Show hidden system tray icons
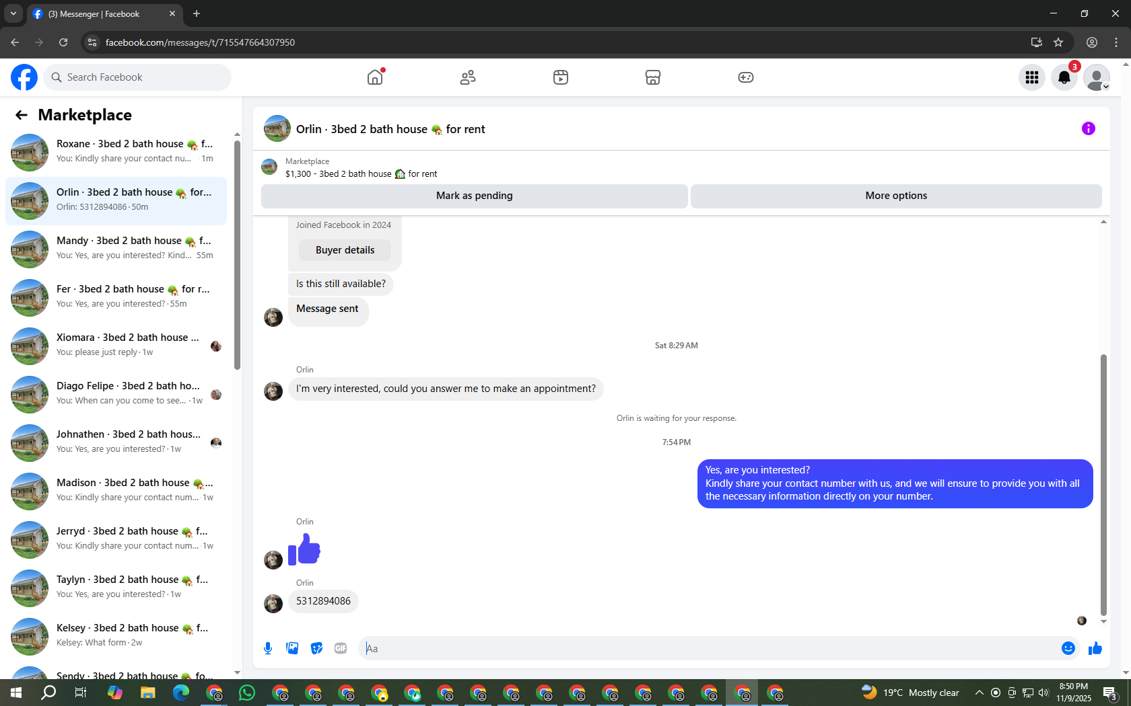 click(x=980, y=693)
